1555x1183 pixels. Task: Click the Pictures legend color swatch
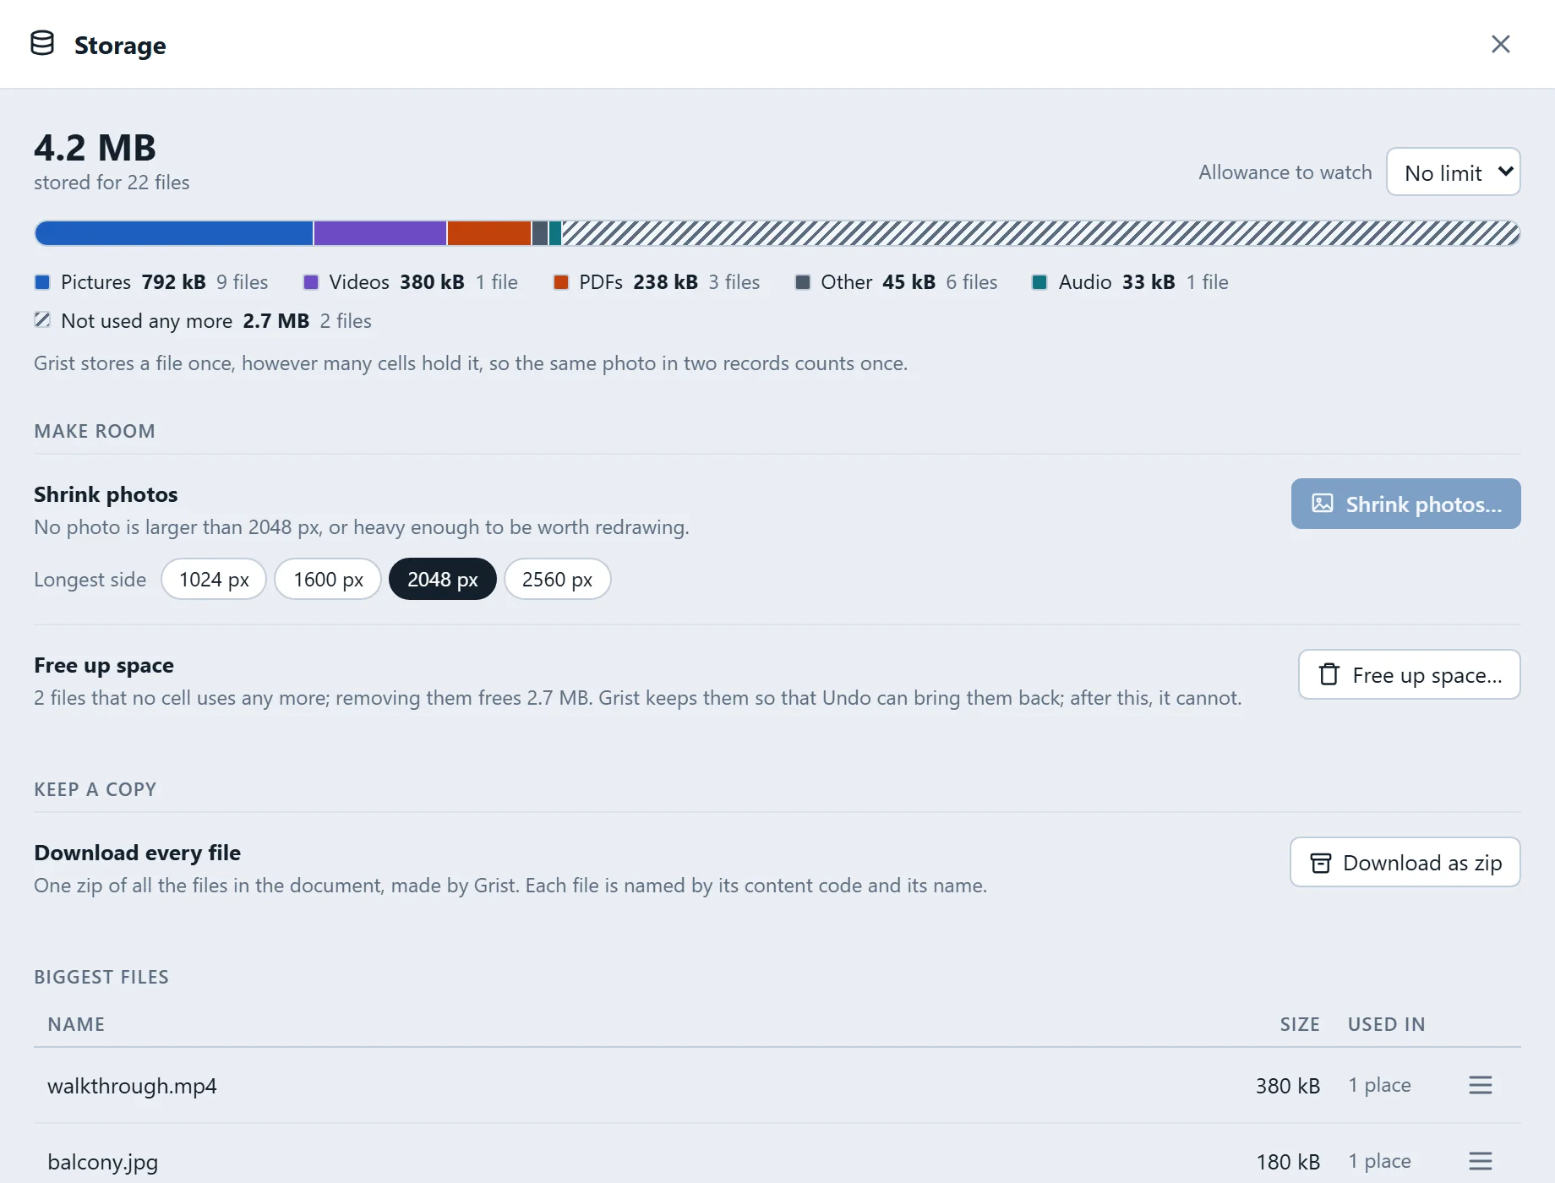[42, 282]
